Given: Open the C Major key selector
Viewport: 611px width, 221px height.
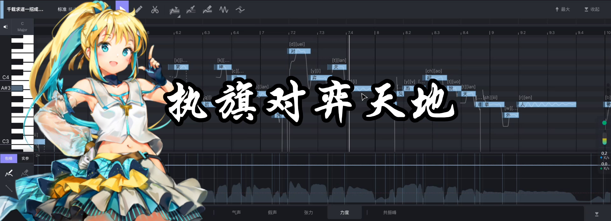Looking at the screenshot, I should [x=22, y=27].
